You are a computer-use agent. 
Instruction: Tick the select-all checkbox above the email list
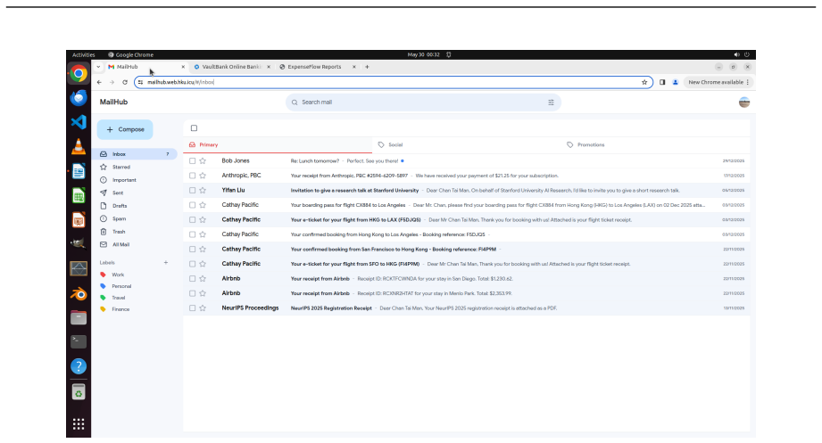194,127
